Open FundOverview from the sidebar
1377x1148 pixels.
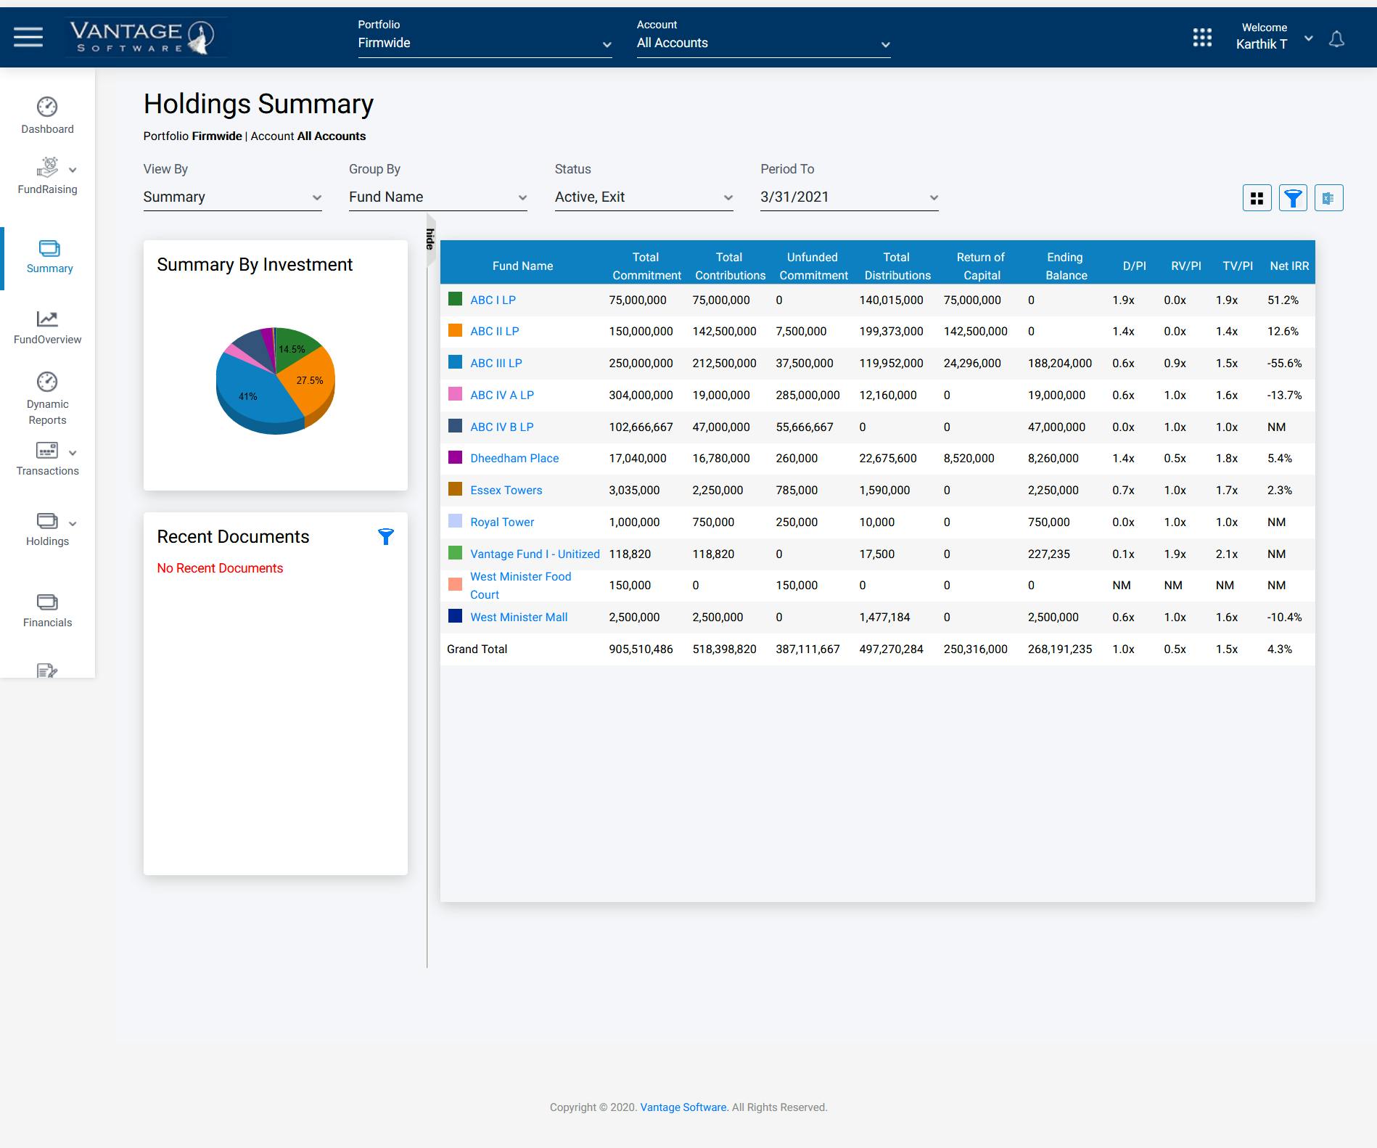[46, 325]
